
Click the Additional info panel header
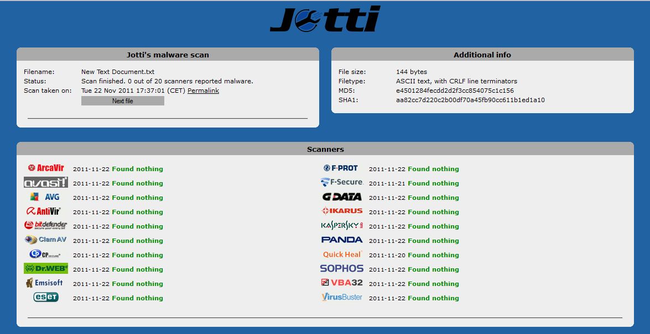(482, 55)
